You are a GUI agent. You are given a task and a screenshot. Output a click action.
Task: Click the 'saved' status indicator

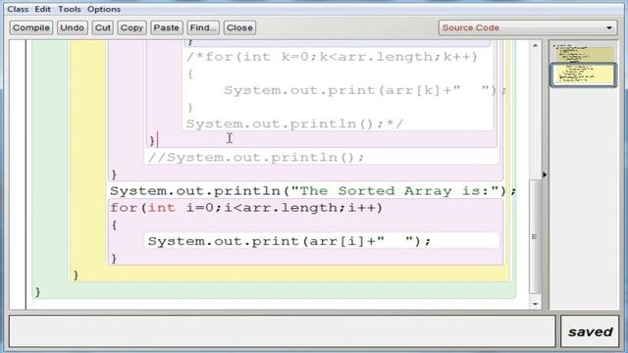pos(590,331)
